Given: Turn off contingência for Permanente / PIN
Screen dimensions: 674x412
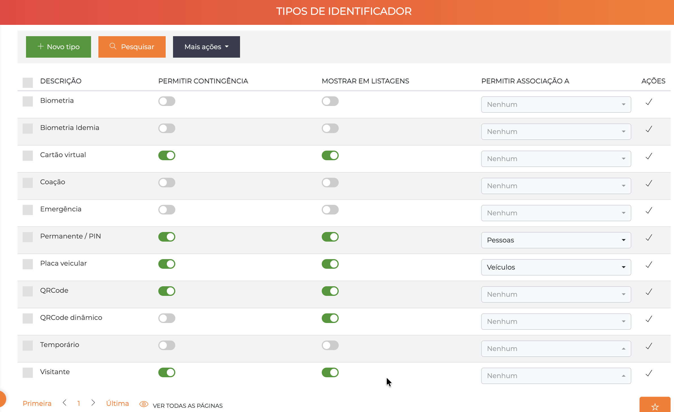Looking at the screenshot, I should [167, 237].
